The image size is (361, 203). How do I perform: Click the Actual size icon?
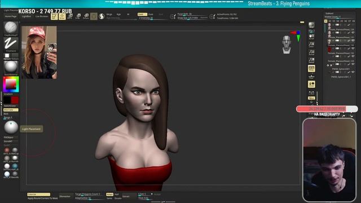[x=311, y=52]
